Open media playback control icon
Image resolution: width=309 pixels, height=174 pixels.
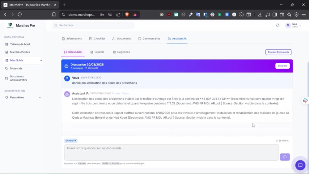coord(267,15)
